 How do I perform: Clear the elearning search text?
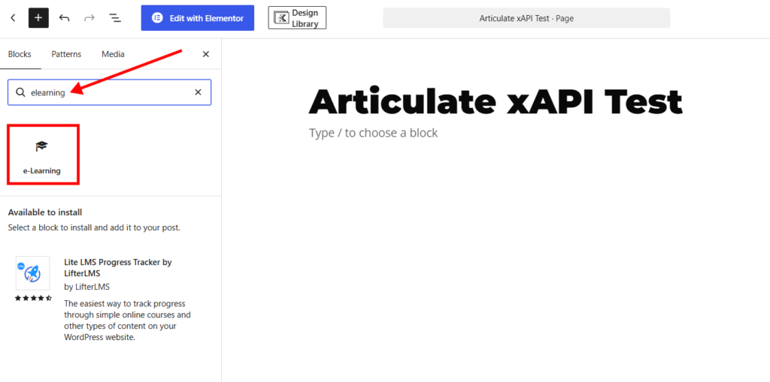click(198, 92)
